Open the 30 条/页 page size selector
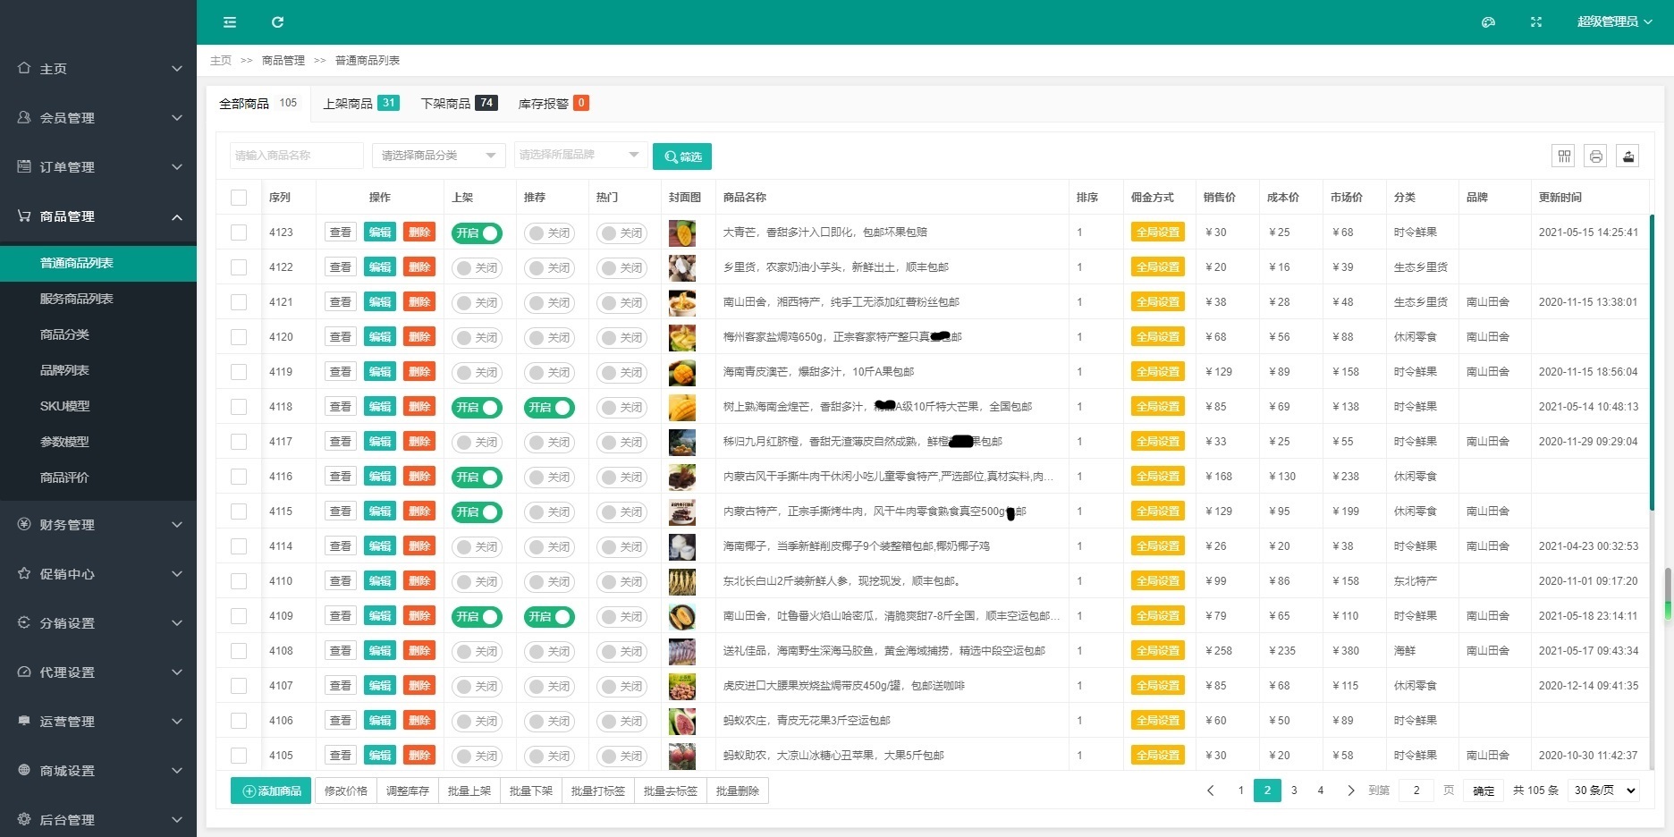Screen dimensions: 1674x837 pos(1604,790)
